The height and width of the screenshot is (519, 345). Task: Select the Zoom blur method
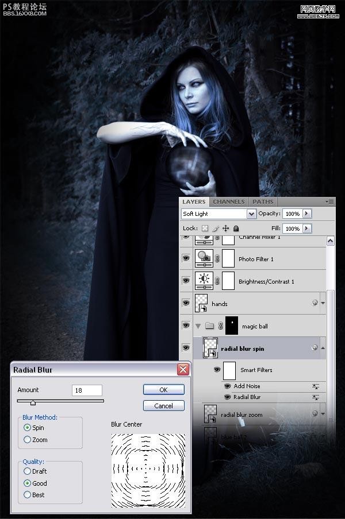pyautogui.click(x=28, y=440)
